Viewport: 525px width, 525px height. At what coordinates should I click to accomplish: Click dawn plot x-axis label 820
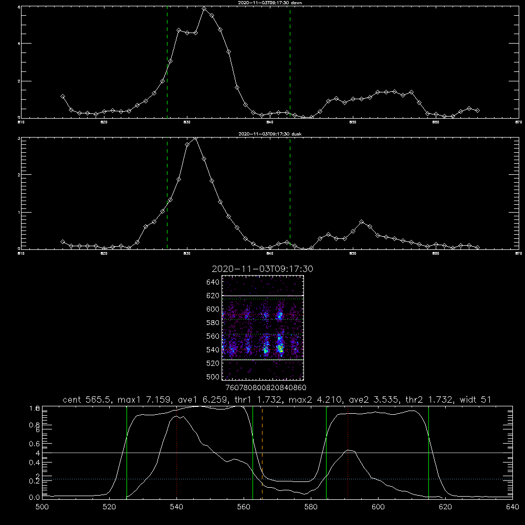(104, 122)
